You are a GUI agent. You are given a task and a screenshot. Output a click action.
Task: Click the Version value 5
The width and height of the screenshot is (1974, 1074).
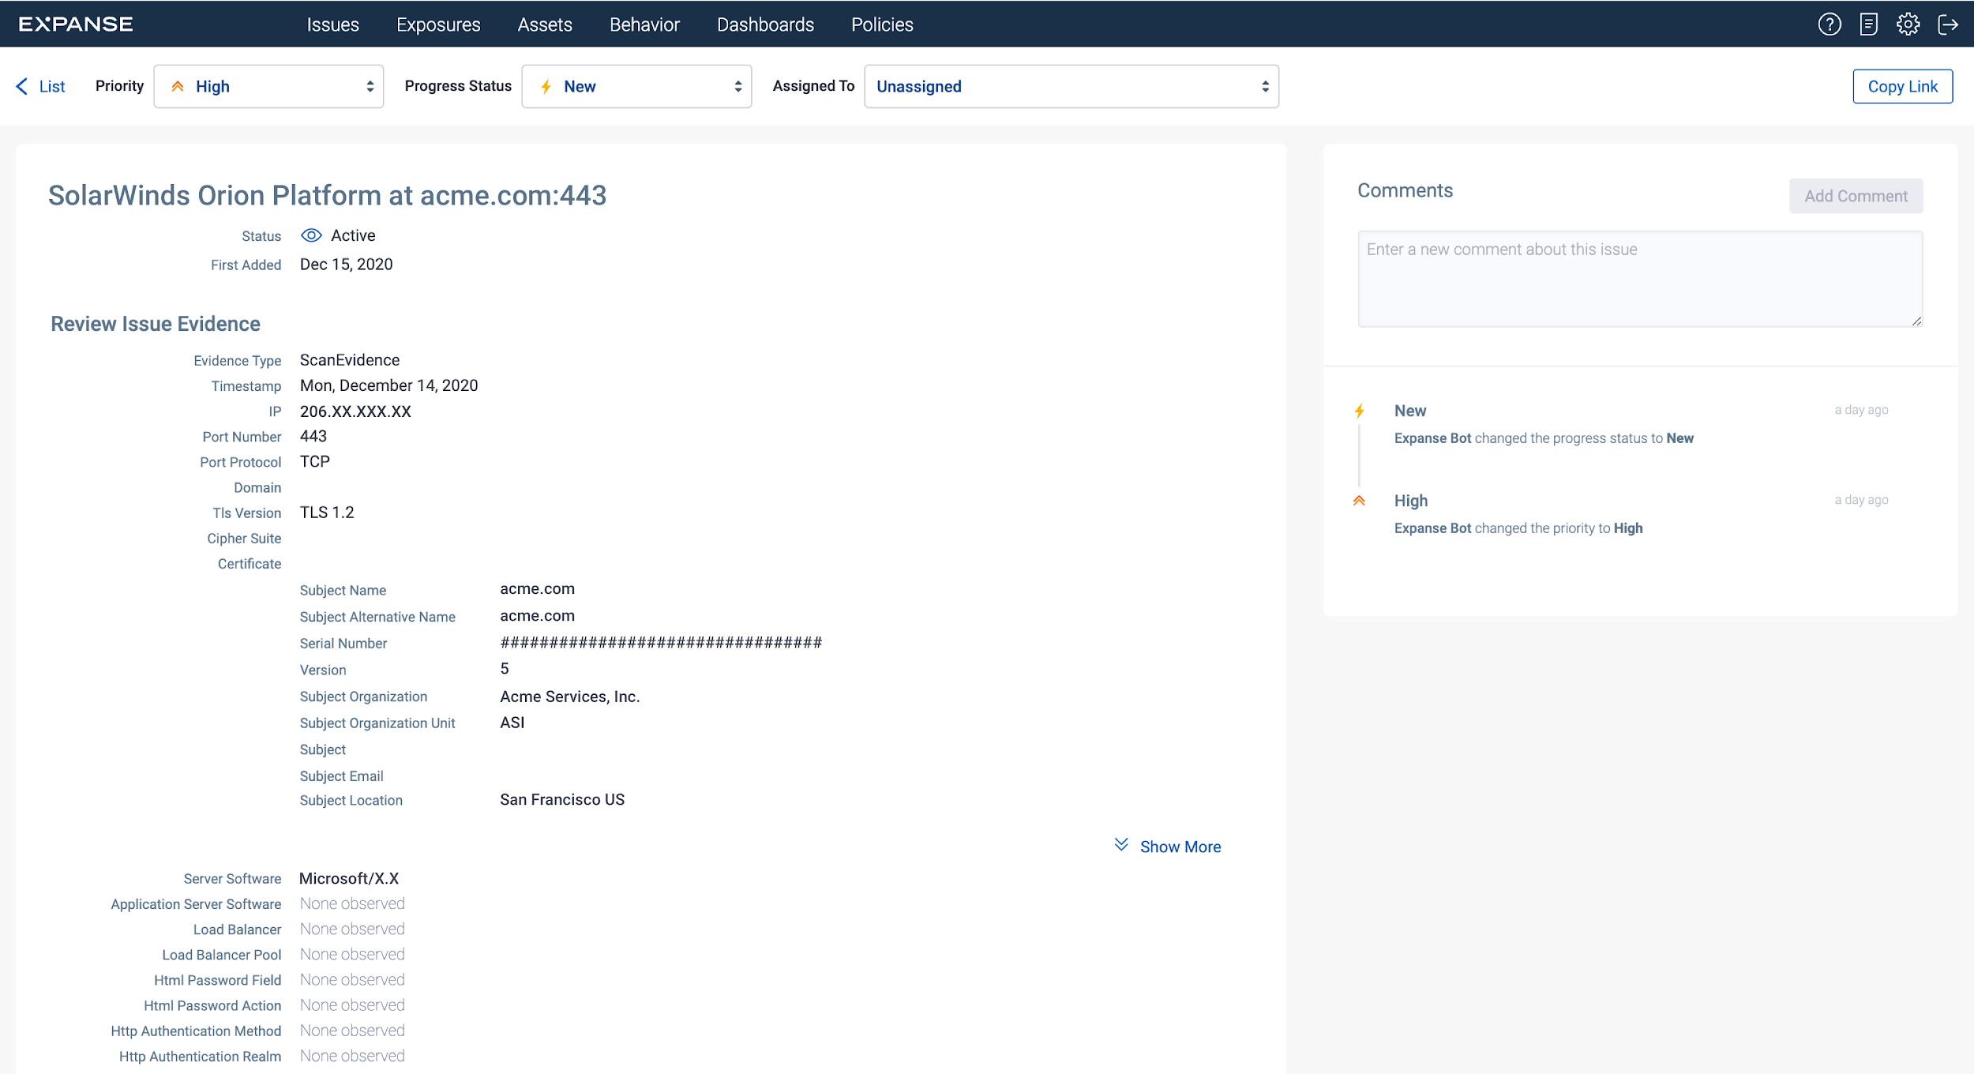coord(505,669)
